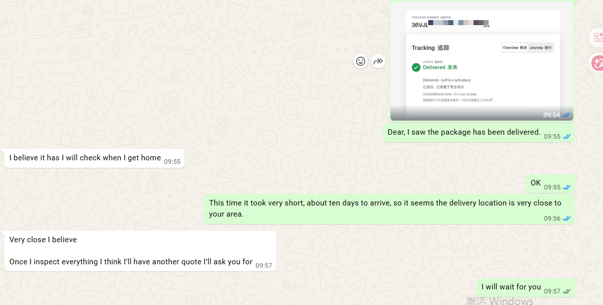Select the Journey tab in tracking screenshot
Screen dimensions: 603x305
point(541,48)
